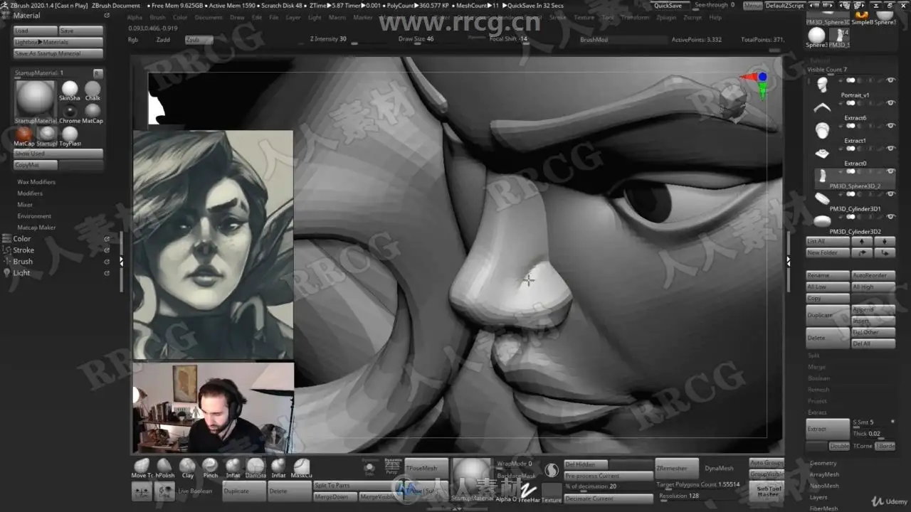Image resolution: width=911 pixels, height=512 pixels.
Task: Select the MaskCurve brush
Action: (x=301, y=467)
